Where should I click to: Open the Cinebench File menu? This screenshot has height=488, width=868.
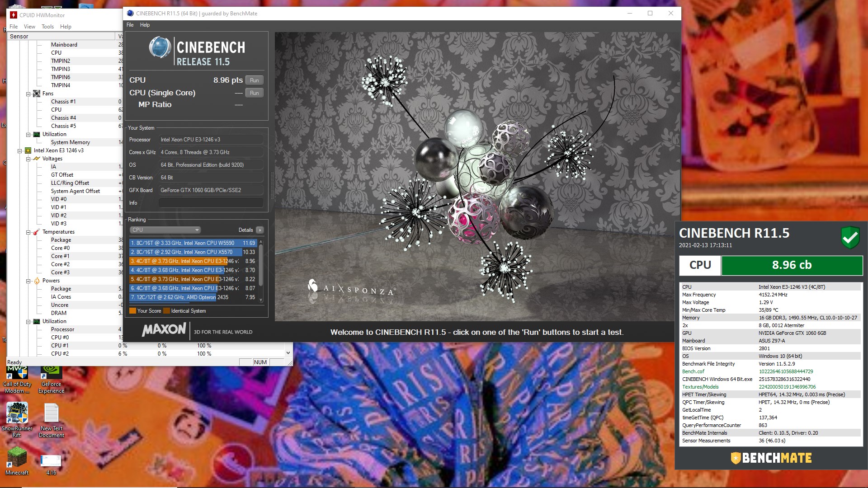(x=130, y=25)
